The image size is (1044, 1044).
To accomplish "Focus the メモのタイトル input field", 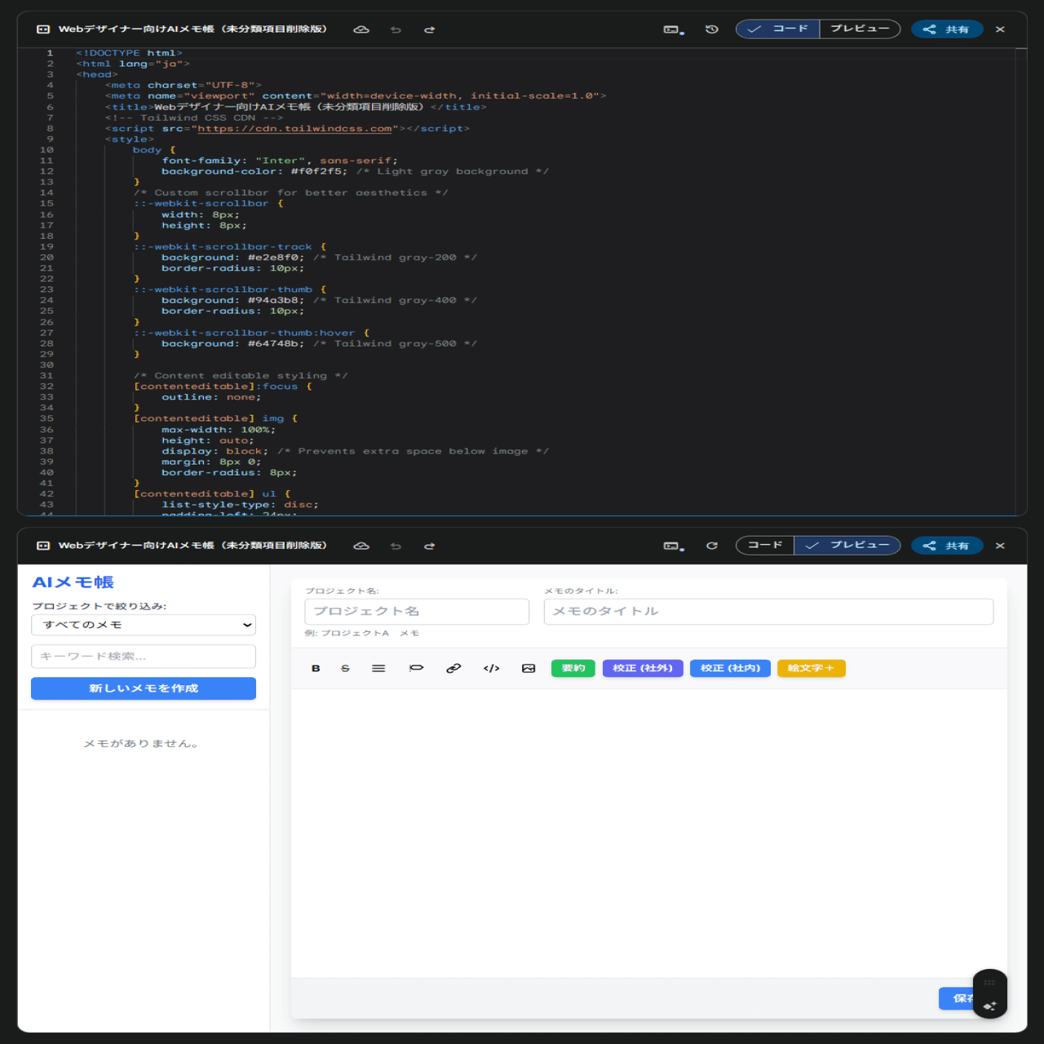I will pos(768,612).
